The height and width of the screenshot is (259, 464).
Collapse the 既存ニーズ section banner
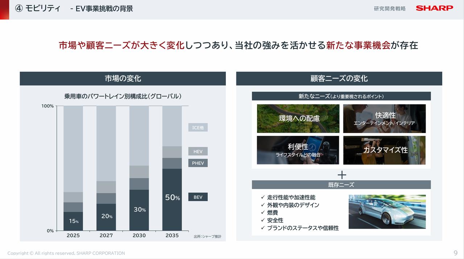click(341, 184)
